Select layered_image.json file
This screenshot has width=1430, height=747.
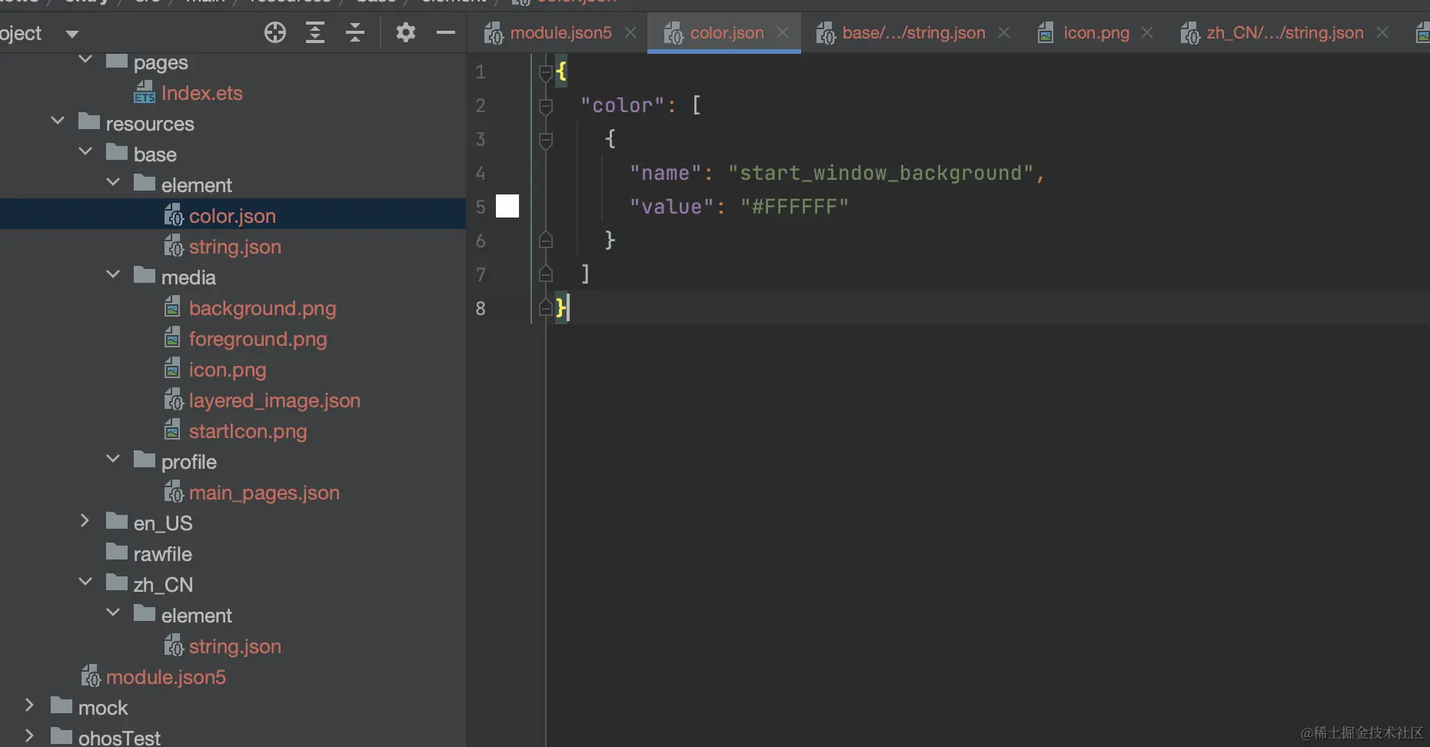pyautogui.click(x=274, y=400)
